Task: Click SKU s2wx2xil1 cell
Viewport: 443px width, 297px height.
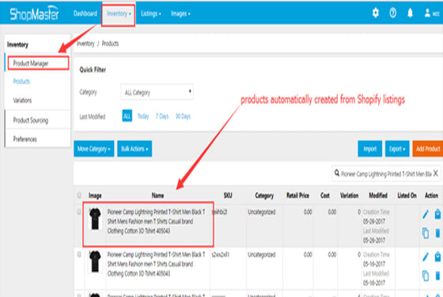Action: [x=221, y=254]
